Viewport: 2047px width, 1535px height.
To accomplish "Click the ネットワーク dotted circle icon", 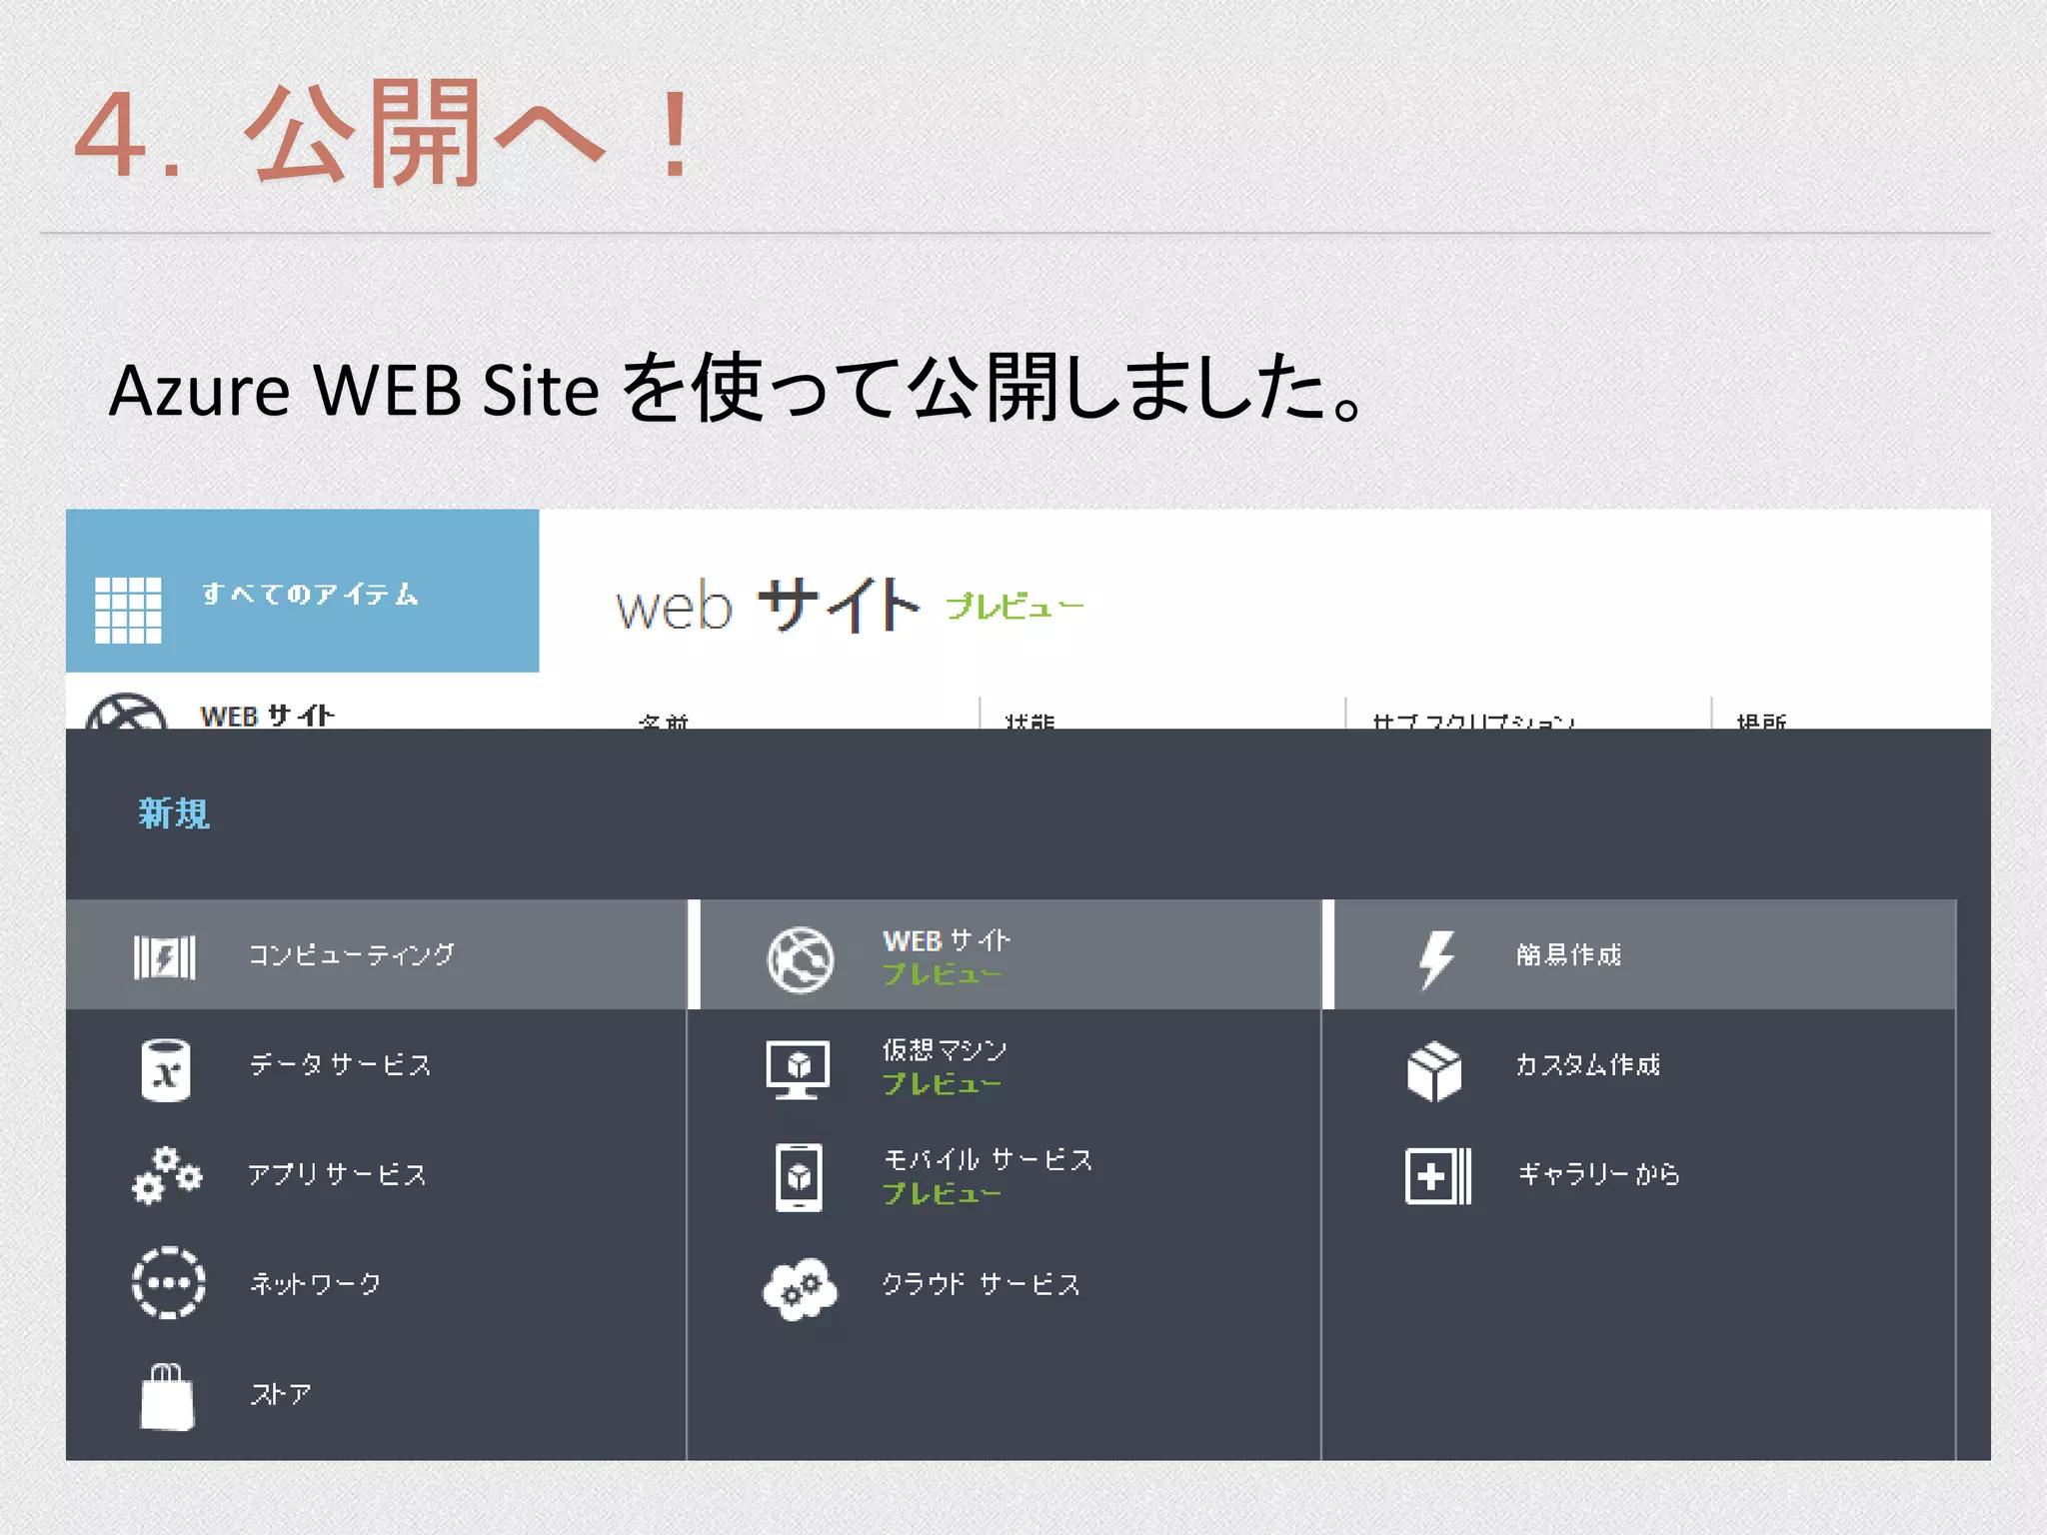I will coord(169,1283).
